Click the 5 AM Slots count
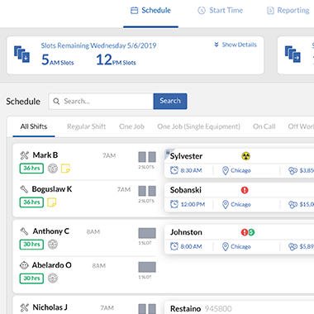This screenshot has height=314, width=314. point(57,59)
